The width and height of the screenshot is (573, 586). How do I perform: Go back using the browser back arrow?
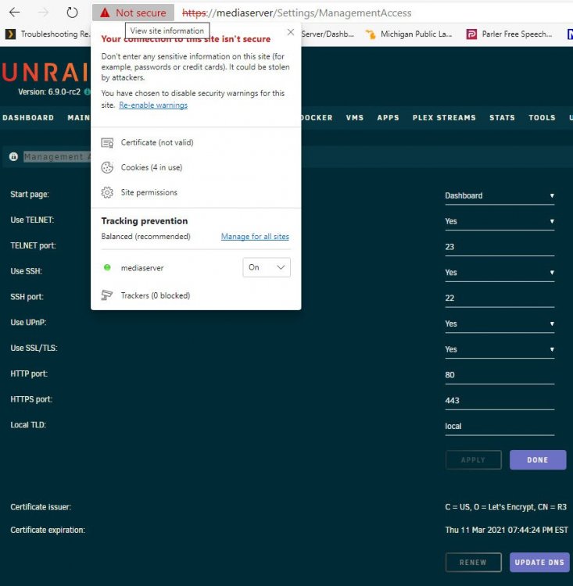pos(14,13)
